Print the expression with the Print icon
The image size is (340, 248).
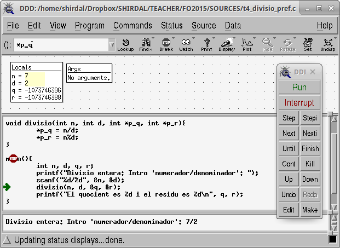point(206,44)
